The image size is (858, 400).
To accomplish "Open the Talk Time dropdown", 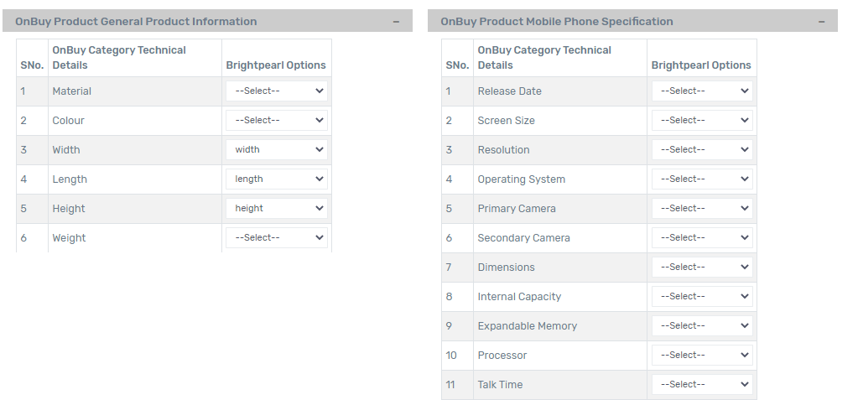I will 702,385.
